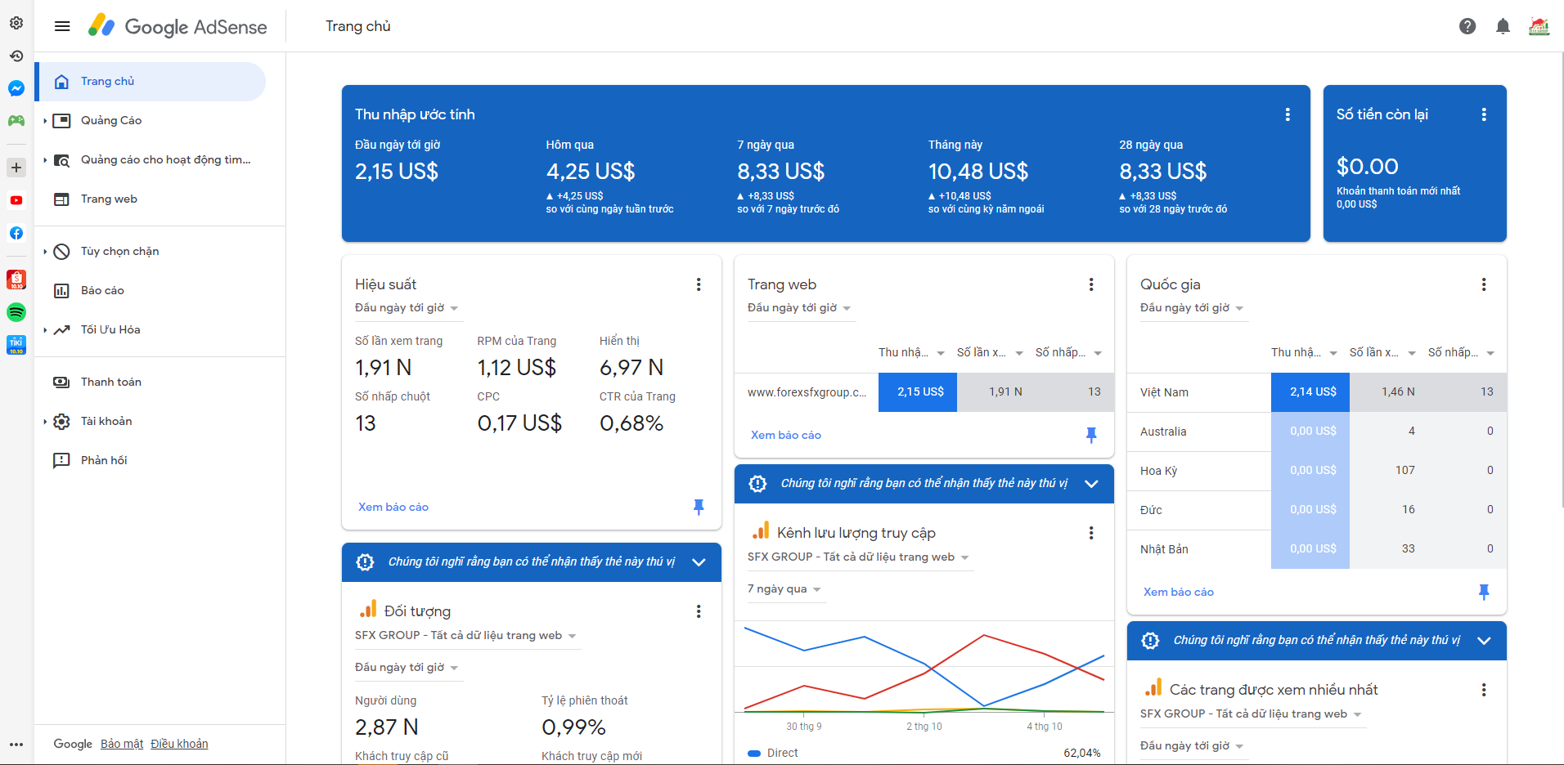Open Tiki from the browser sidebar
This screenshot has width=1564, height=765.
pyautogui.click(x=16, y=345)
